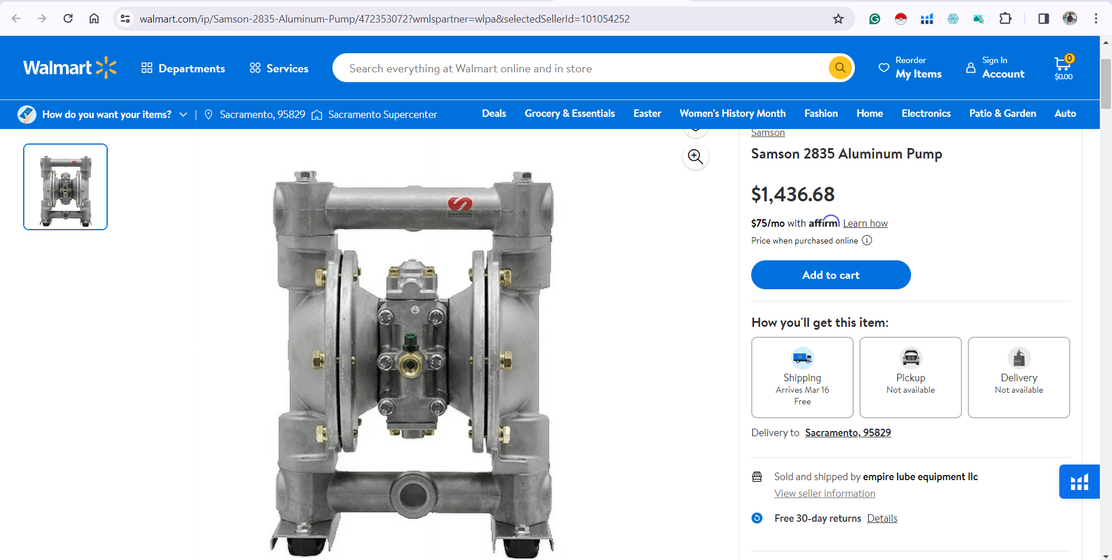Image resolution: width=1112 pixels, height=560 pixels.
Task: Add the pump to cart
Action: tap(831, 275)
